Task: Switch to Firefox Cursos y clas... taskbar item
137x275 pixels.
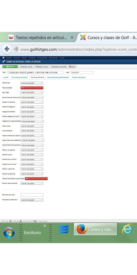Action: coord(95,229)
